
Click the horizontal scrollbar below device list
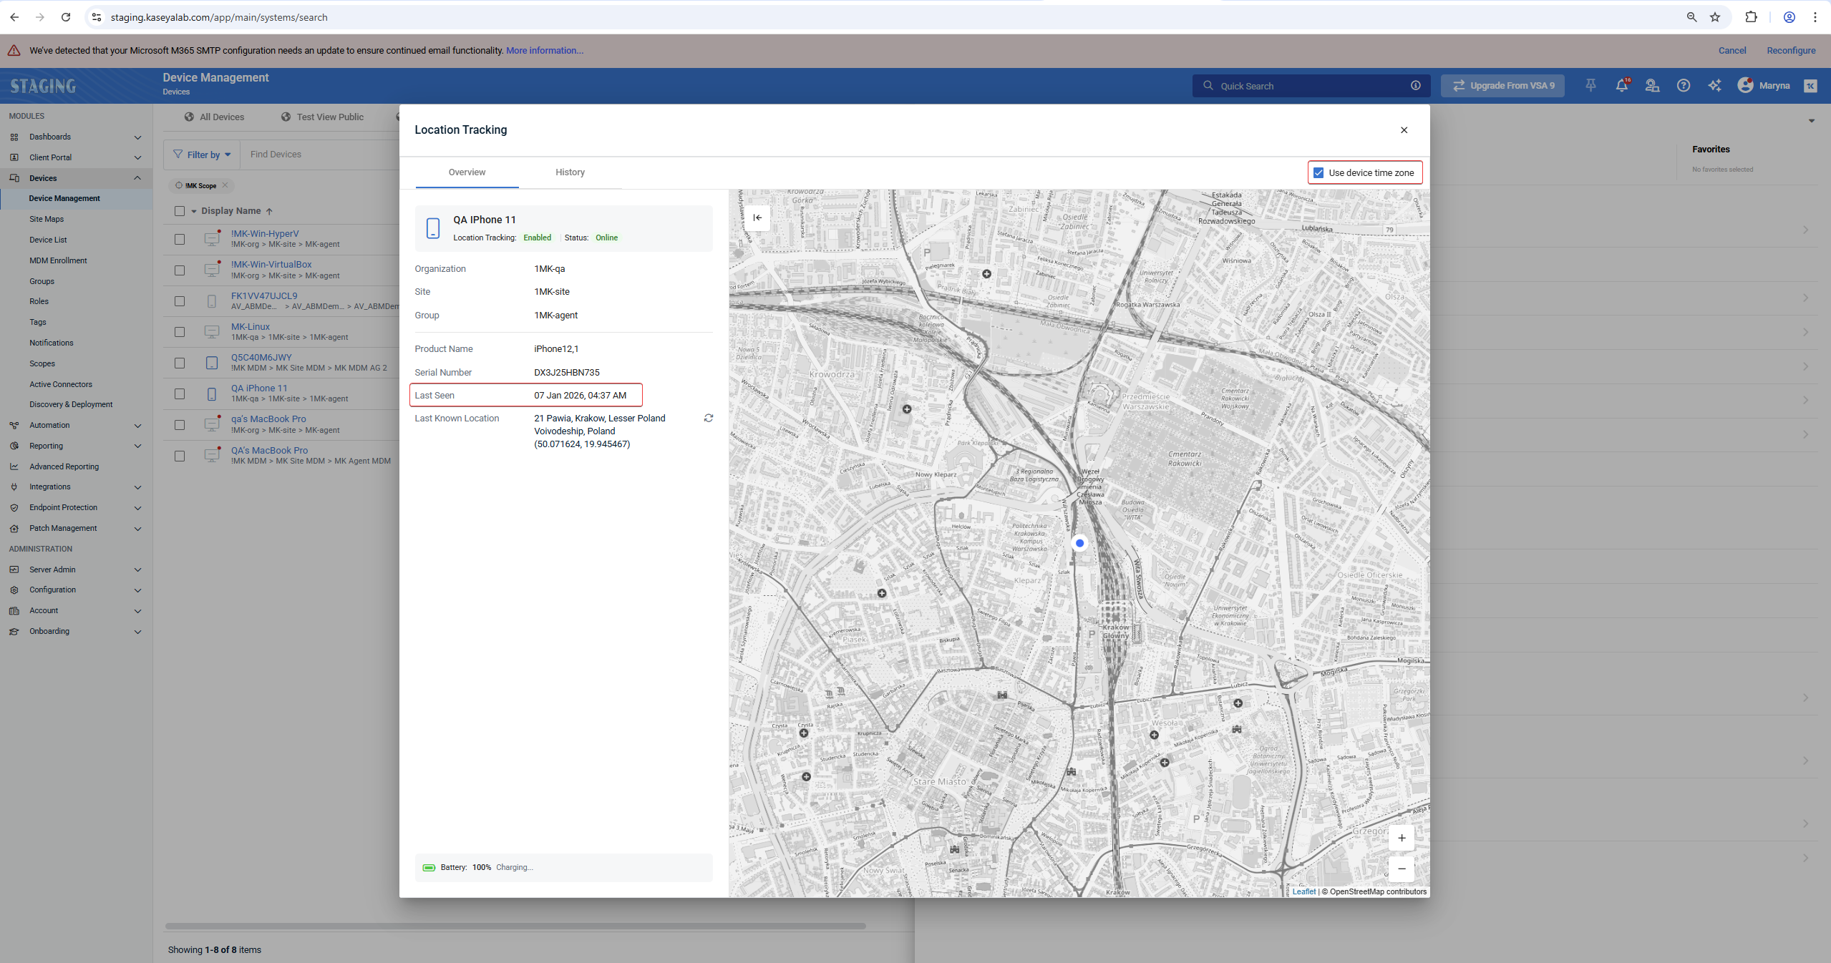coord(515,926)
